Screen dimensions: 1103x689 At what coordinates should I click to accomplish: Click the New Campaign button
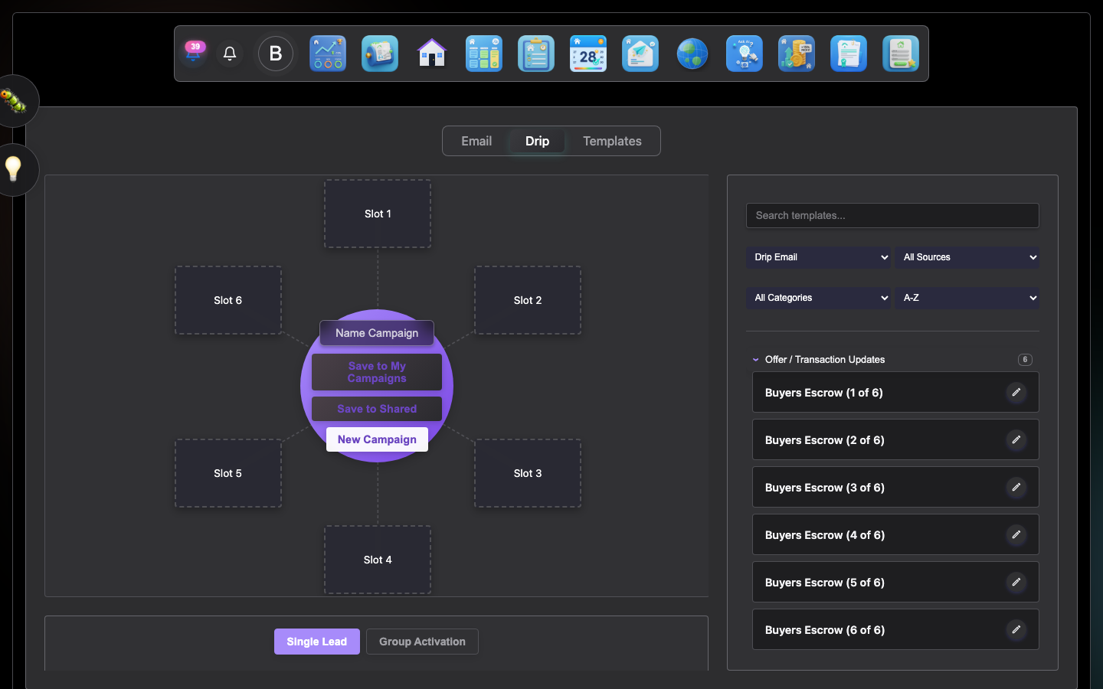[x=377, y=439]
